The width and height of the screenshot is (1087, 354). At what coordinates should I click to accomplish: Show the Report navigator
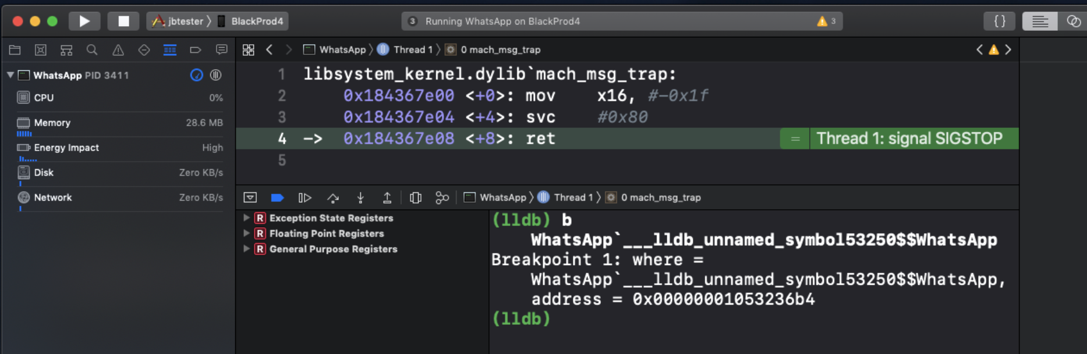[x=222, y=50]
